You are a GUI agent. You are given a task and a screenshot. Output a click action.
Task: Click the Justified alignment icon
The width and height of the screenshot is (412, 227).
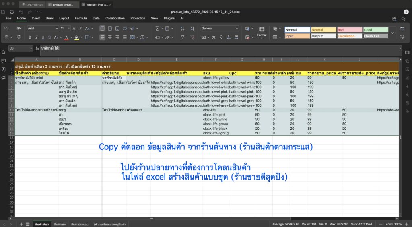tap(125, 37)
